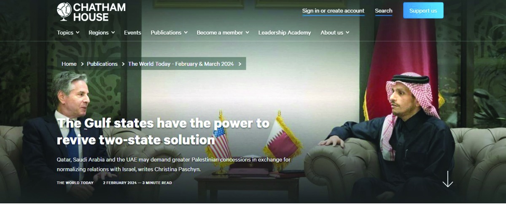Click the article headline about Gulf states
Screen dimensions: 506x205
tap(163, 131)
